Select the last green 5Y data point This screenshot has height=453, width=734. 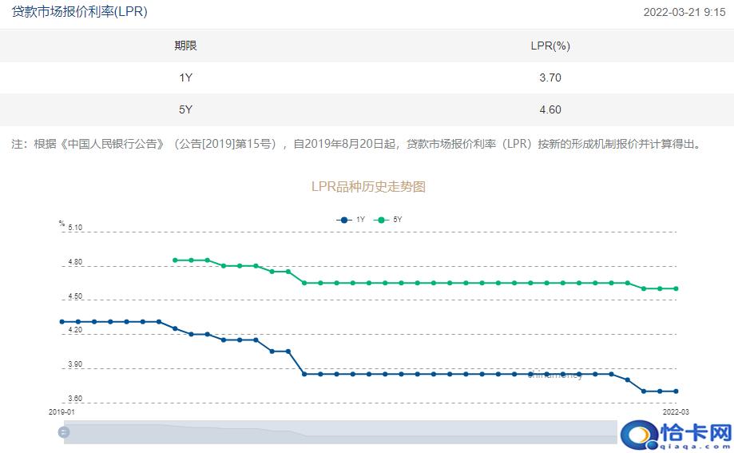point(676,288)
